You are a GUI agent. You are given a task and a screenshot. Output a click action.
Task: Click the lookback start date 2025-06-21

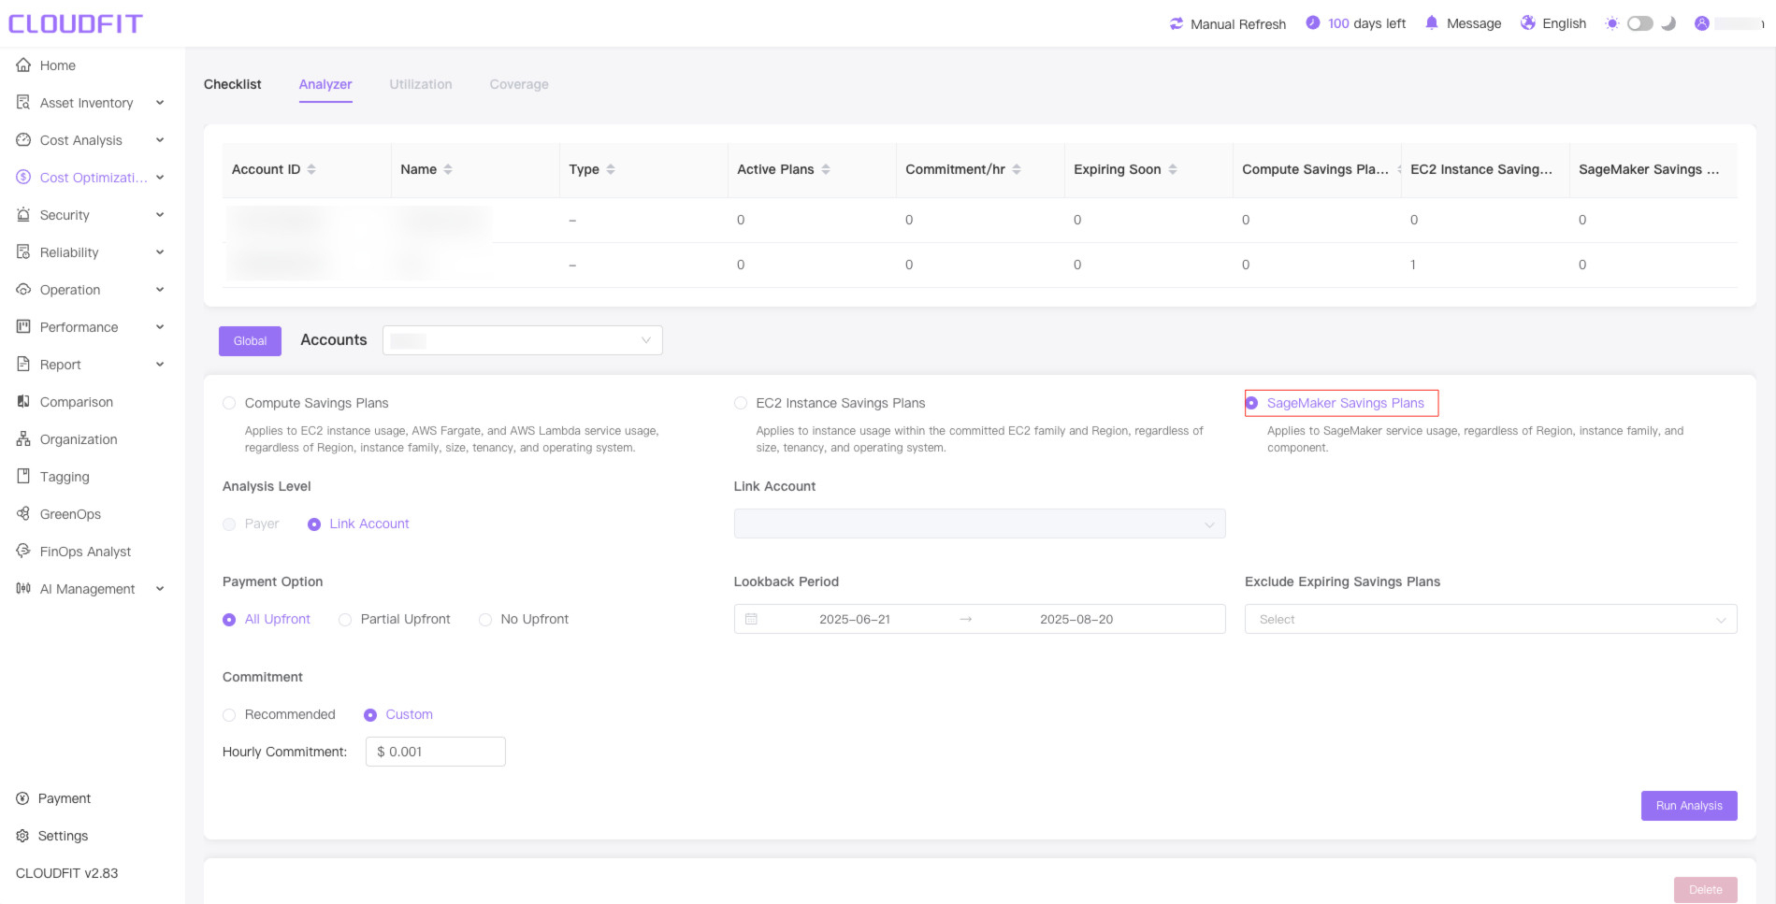pyautogui.click(x=855, y=619)
